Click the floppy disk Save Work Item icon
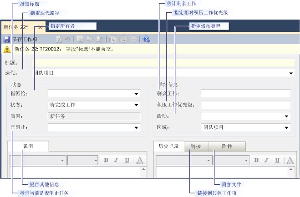The width and height of the screenshot is (300, 197). 6,39
